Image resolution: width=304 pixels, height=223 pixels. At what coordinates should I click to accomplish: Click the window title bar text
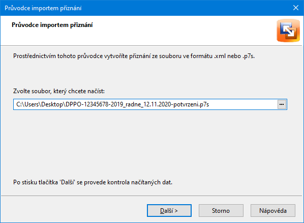43,8
